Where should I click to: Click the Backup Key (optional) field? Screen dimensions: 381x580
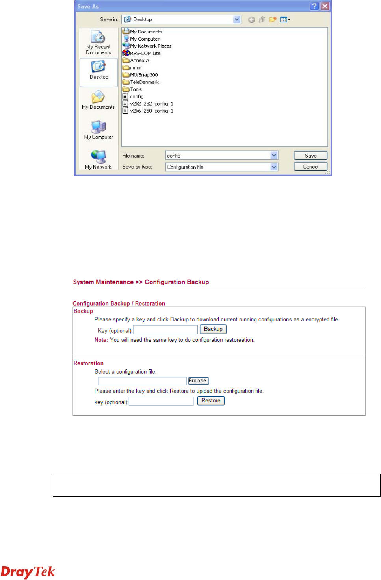coord(165,330)
